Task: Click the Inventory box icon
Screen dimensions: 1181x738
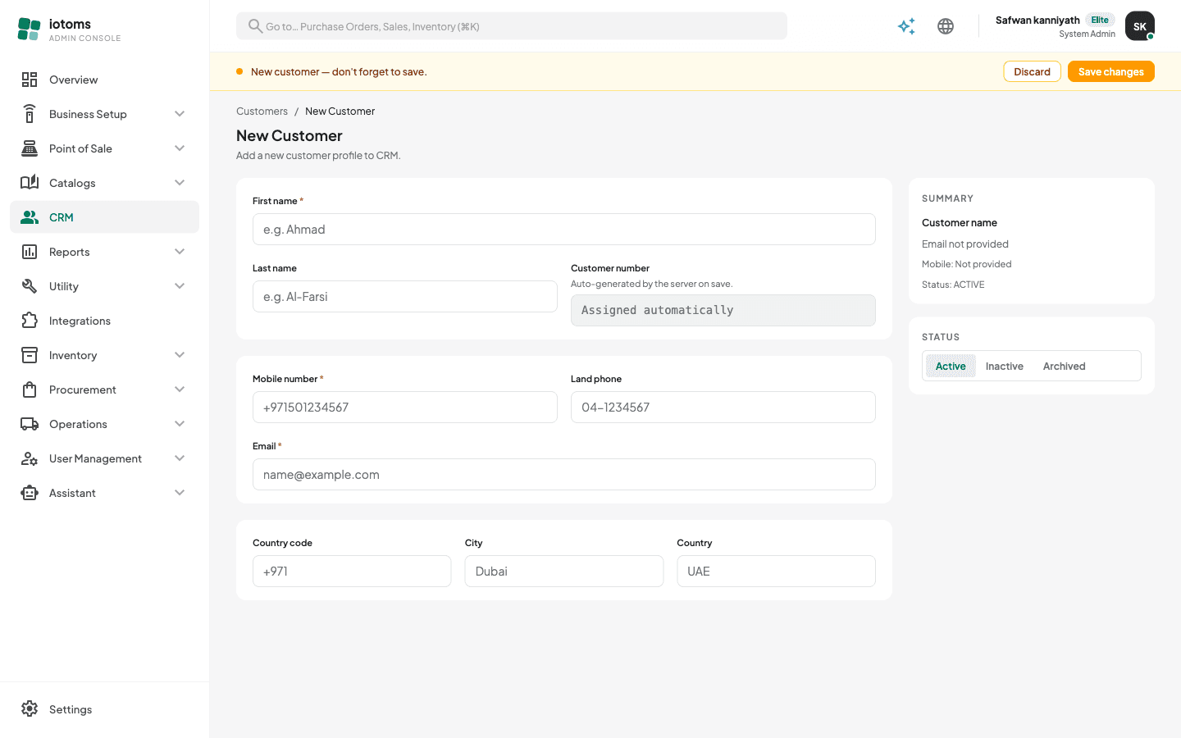Action: (x=30, y=355)
